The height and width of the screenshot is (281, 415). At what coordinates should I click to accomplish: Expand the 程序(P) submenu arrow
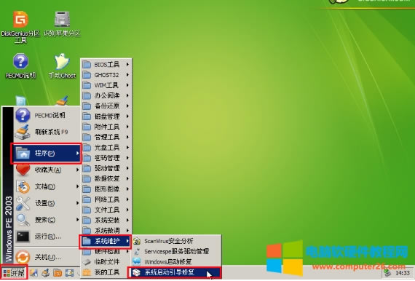(77, 153)
